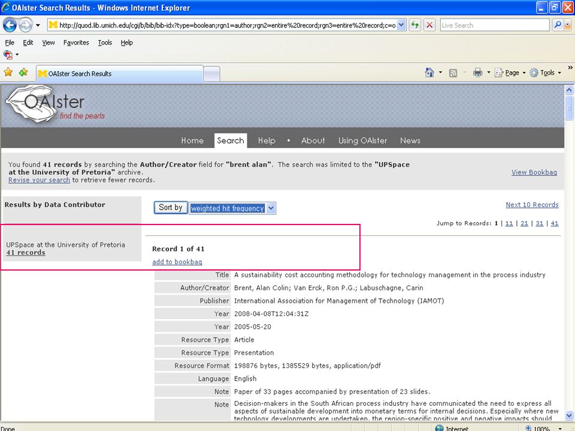The width and height of the screenshot is (575, 431).
Task: Select Search in the OAIster navigation
Action: [230, 140]
